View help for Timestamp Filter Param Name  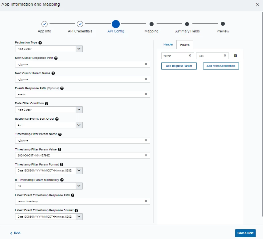pos(60,134)
